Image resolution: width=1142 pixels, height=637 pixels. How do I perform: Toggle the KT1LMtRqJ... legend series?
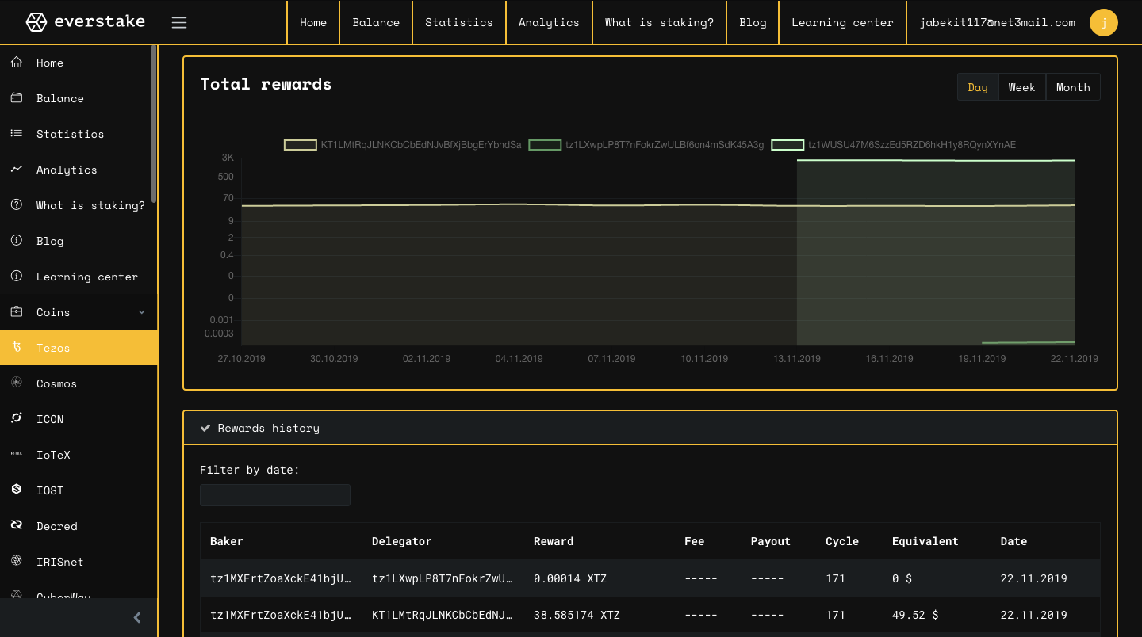coord(403,145)
